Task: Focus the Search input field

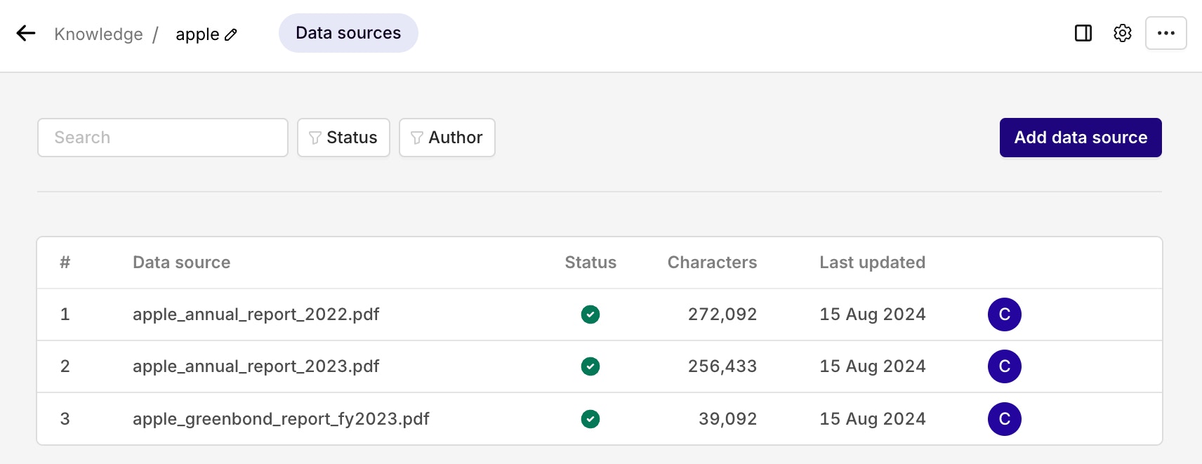Action: click(163, 138)
